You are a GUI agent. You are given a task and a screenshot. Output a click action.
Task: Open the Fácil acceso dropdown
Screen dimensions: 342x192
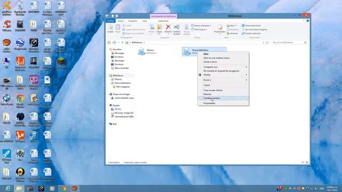(199, 29)
